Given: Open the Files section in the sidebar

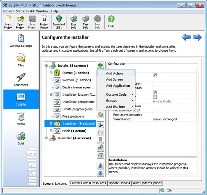Looking at the screenshot, I should [x=21, y=60].
